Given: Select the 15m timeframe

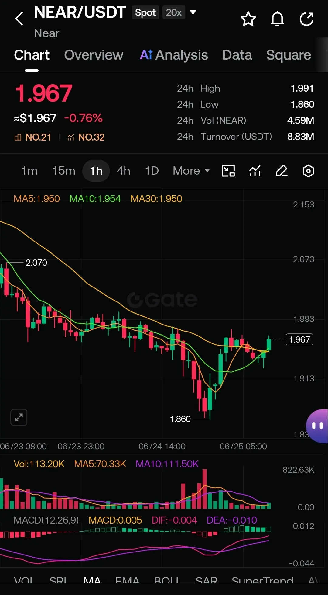Looking at the screenshot, I should (64, 171).
